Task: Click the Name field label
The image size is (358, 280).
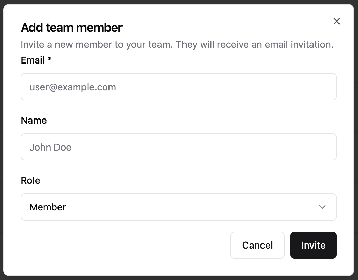Action: coord(34,120)
